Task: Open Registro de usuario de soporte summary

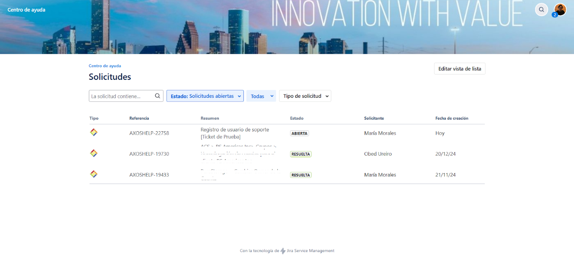Action: click(x=234, y=130)
